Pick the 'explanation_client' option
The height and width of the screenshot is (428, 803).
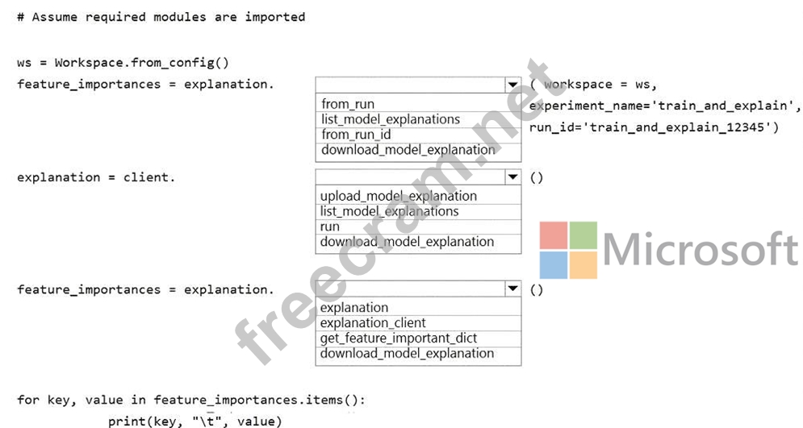point(373,322)
